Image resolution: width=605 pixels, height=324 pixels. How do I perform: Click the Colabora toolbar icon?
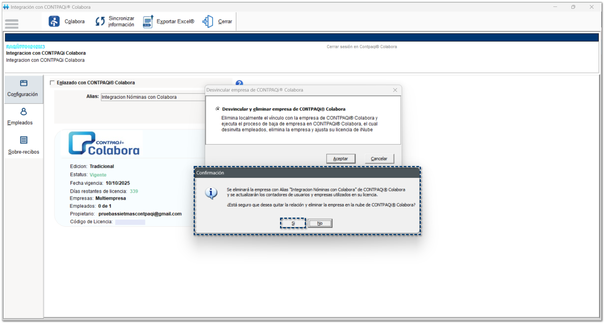[54, 21]
